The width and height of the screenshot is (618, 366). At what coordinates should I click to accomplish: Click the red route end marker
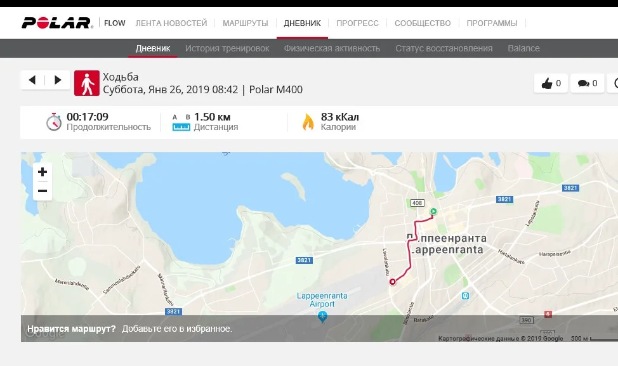pos(393,282)
